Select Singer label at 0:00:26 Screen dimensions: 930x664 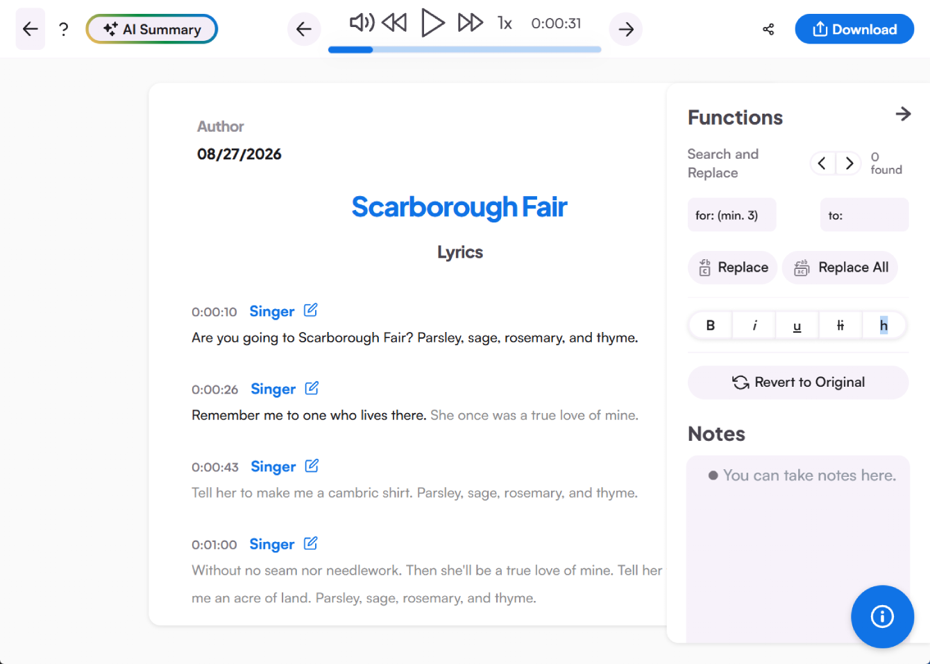[x=273, y=389]
